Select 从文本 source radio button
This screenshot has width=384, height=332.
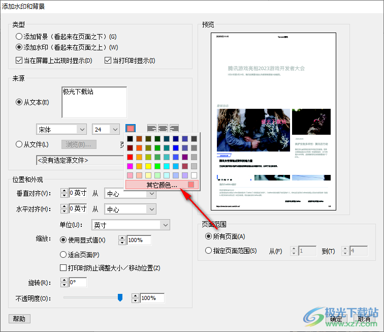click(19, 102)
